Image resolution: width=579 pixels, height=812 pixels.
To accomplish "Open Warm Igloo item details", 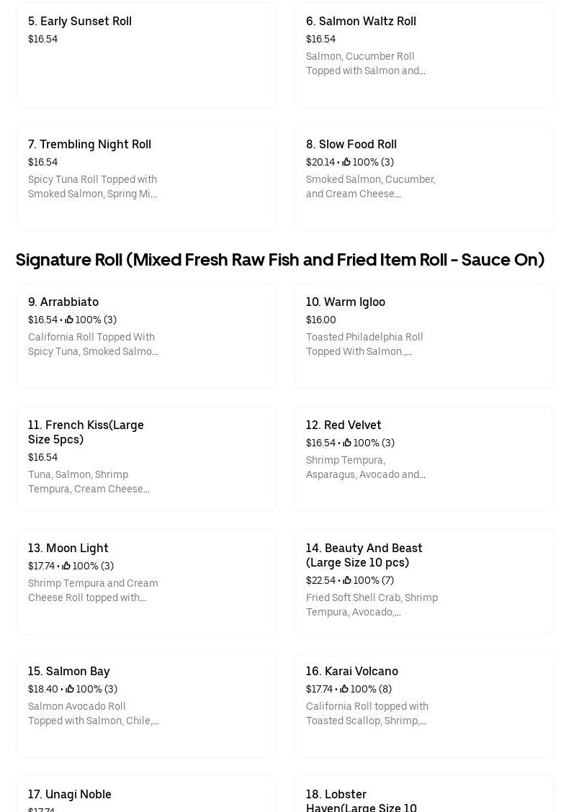I will pyautogui.click(x=423, y=335).
